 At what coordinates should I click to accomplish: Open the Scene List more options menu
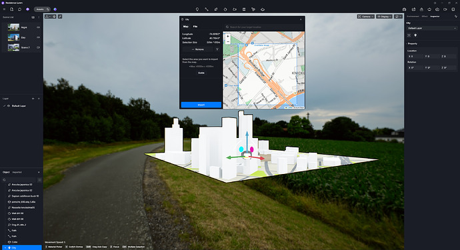coord(39,17)
